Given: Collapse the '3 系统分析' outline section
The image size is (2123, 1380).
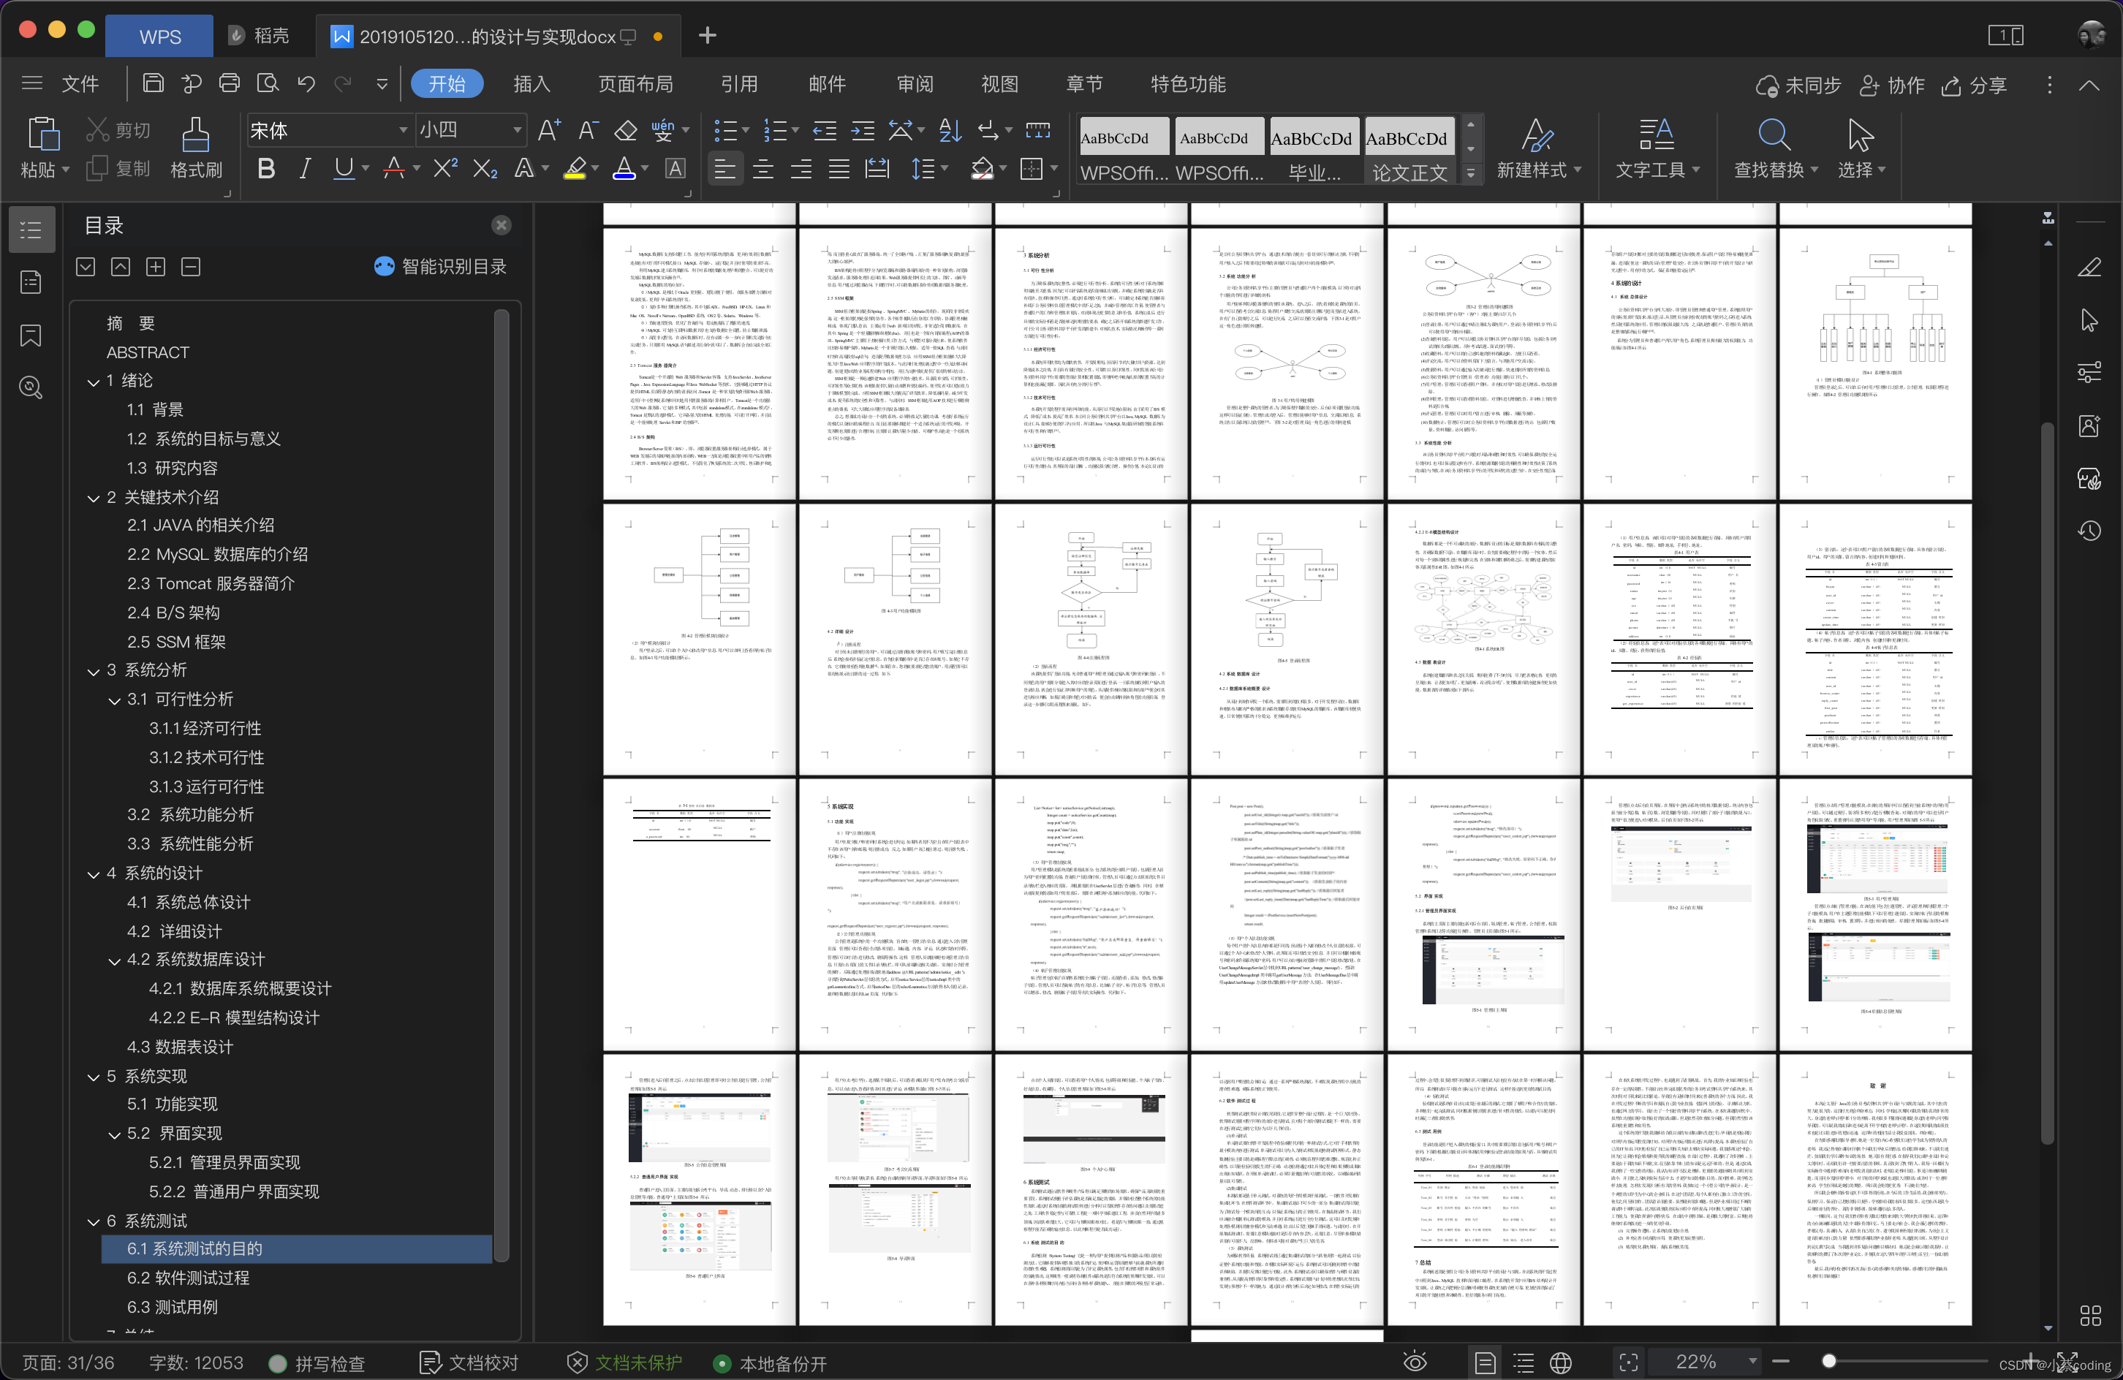Looking at the screenshot, I should (x=94, y=671).
